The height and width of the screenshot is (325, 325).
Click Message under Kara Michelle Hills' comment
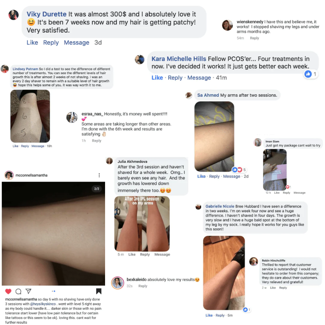pyautogui.click(x=199, y=78)
